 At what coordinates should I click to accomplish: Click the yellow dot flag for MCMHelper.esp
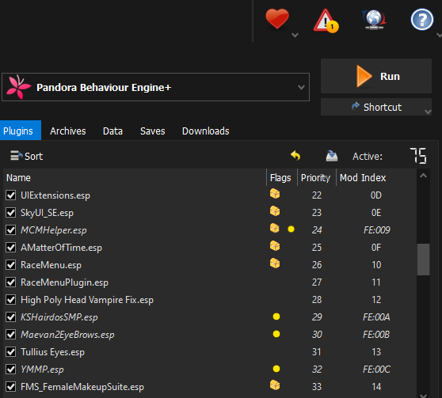pyautogui.click(x=291, y=229)
